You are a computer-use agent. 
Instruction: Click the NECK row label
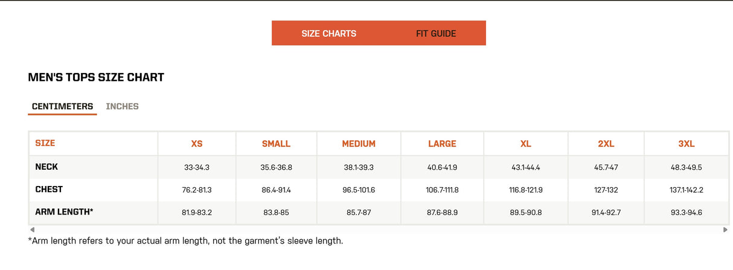click(x=46, y=167)
